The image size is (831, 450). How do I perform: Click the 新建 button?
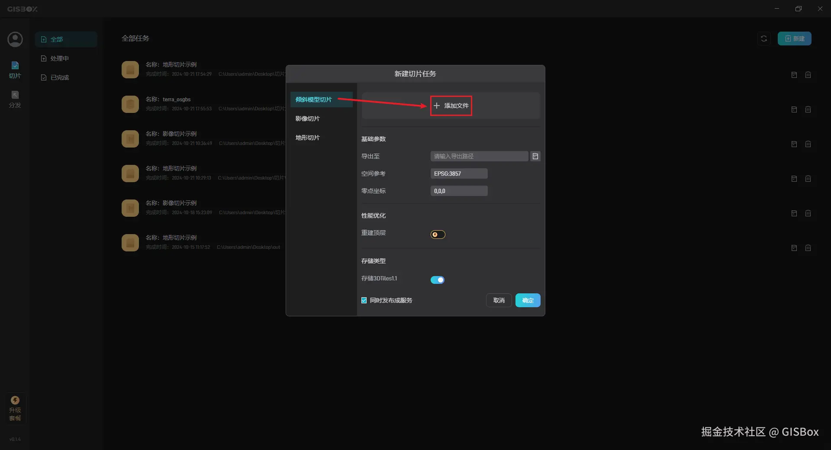tap(795, 39)
